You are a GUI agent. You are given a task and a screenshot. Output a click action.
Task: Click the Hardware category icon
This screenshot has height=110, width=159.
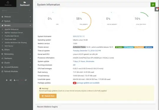click(x=2, y=59)
